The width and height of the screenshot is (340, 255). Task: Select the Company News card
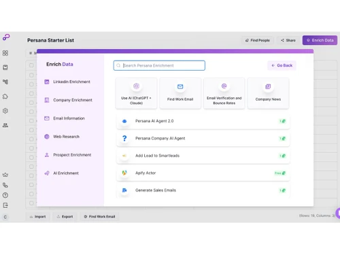[268, 93]
